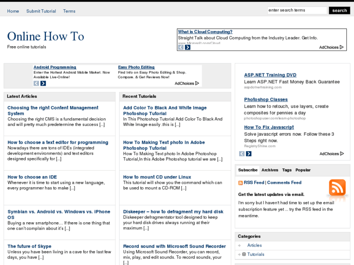This screenshot has height=265, width=354.
Task: Expand the Tutorials category plus icon
Action: tap(244, 254)
